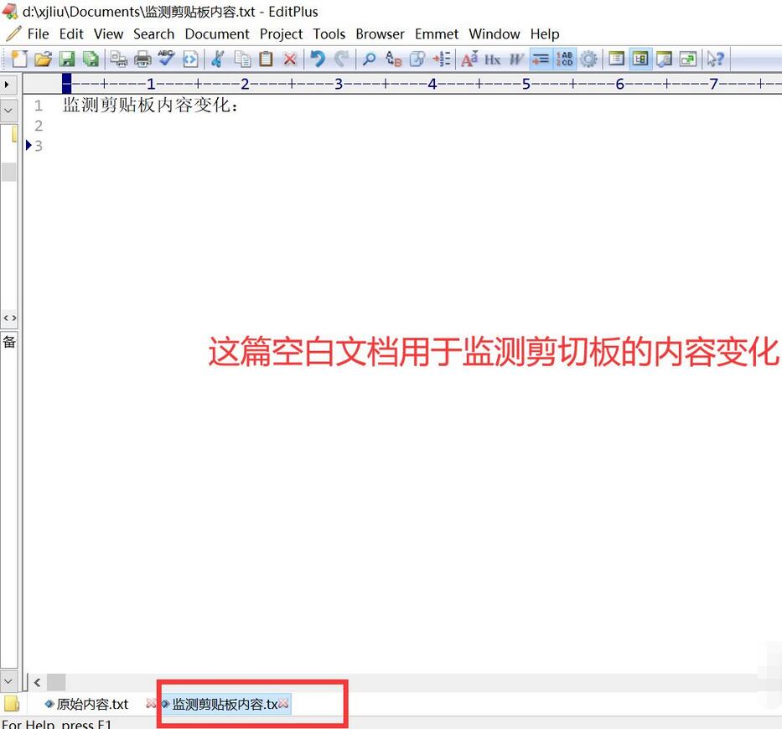Image resolution: width=782 pixels, height=729 pixels.
Task: Open the Edit menu
Action: (x=71, y=34)
